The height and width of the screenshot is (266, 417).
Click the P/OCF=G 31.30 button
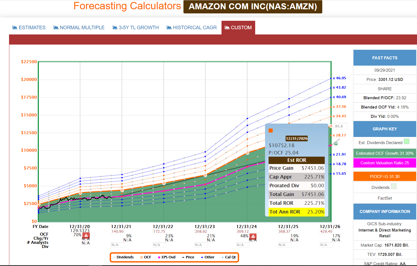coord(385,176)
